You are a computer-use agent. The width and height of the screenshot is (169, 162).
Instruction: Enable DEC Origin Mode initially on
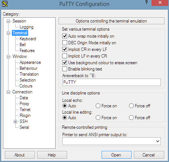[64, 43]
